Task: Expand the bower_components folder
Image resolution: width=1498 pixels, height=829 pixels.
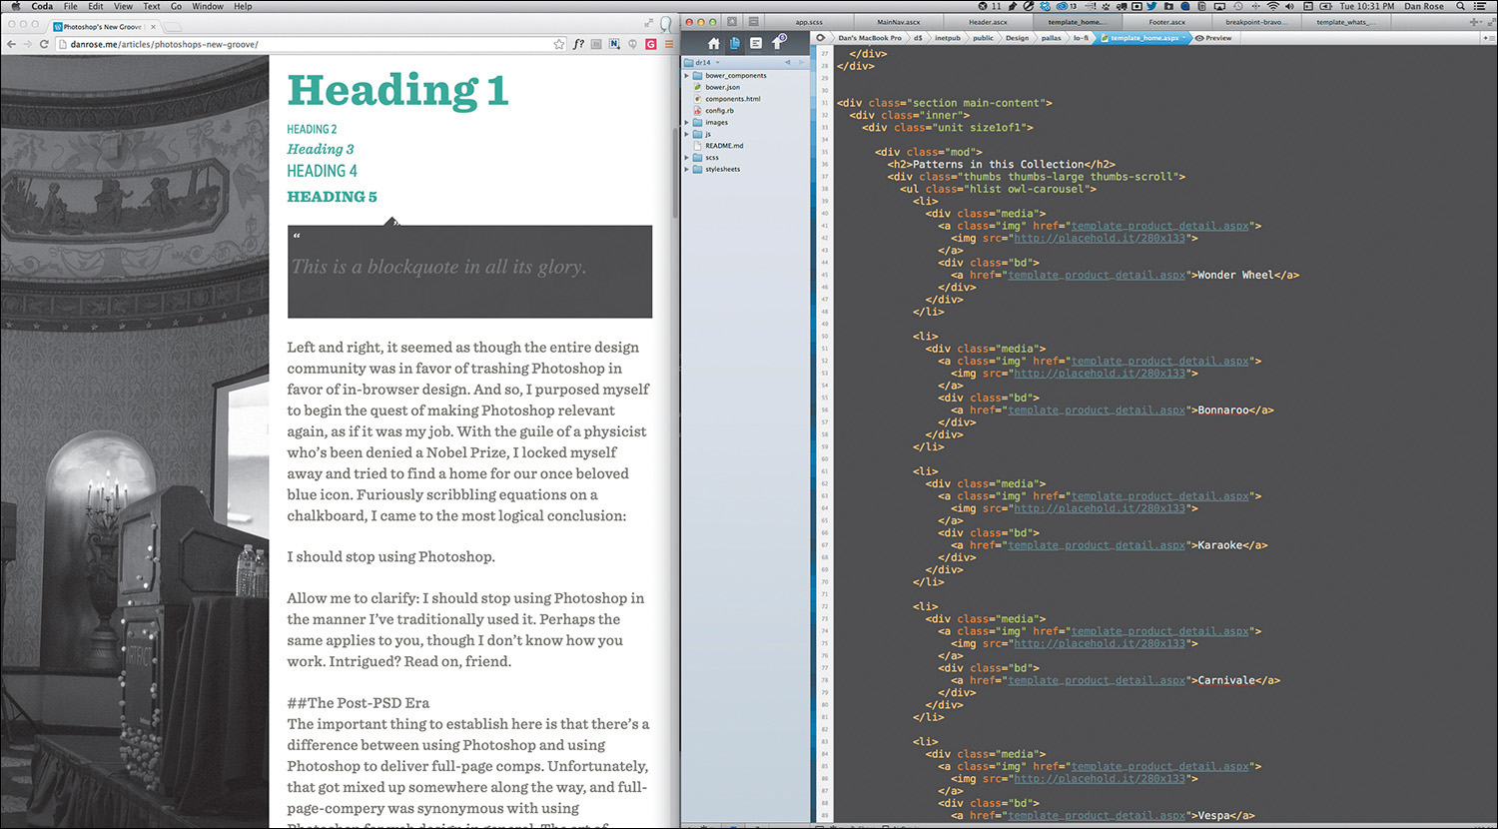Action: coord(687,76)
